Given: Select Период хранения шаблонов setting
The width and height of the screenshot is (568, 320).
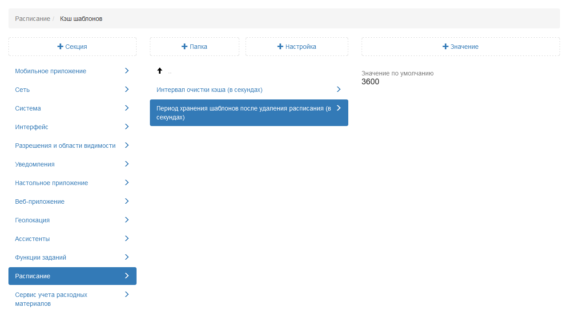Looking at the screenshot, I should [x=243, y=113].
